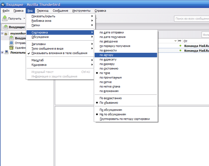Open the Get Mail dropdown arrow
This screenshot has width=209, height=166.
[x=24, y=18]
